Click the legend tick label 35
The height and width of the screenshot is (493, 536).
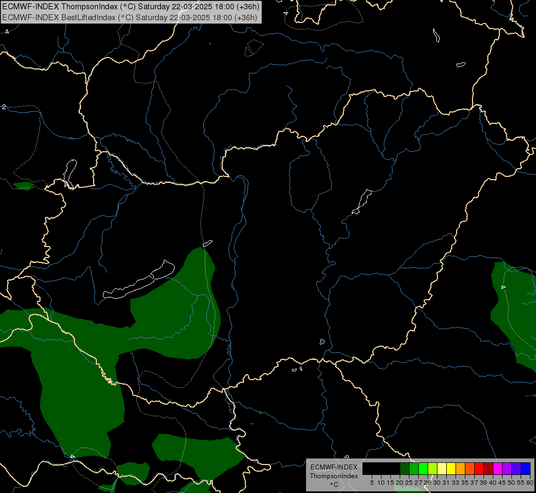(465, 483)
